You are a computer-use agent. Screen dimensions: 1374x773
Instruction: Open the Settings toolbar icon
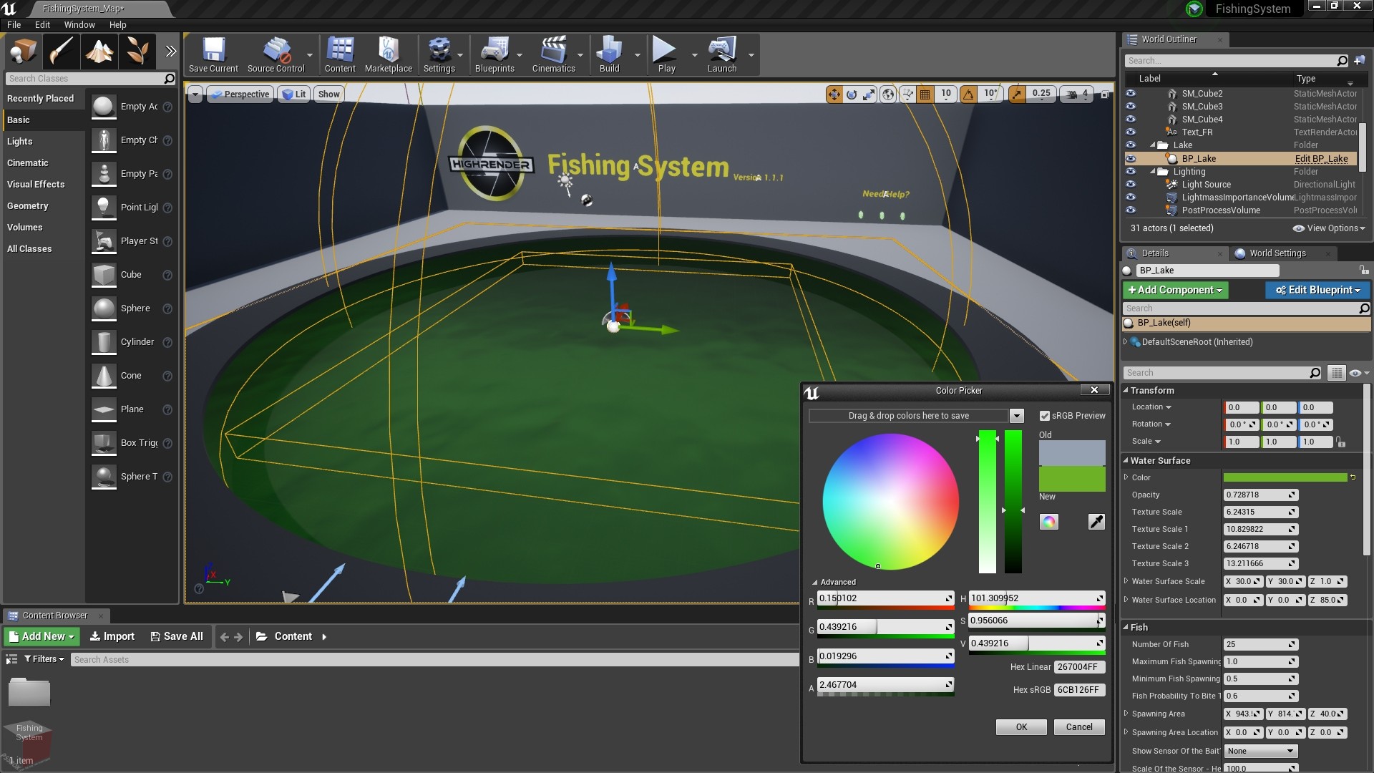[x=439, y=54]
